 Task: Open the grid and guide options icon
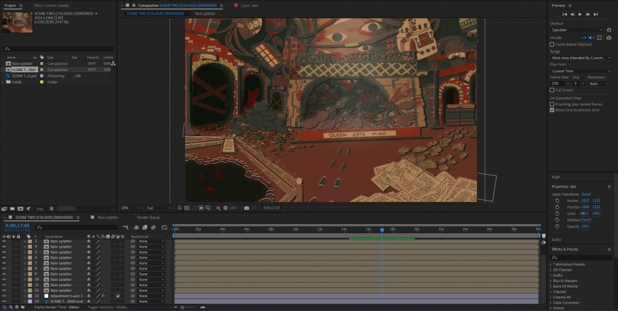[208, 208]
